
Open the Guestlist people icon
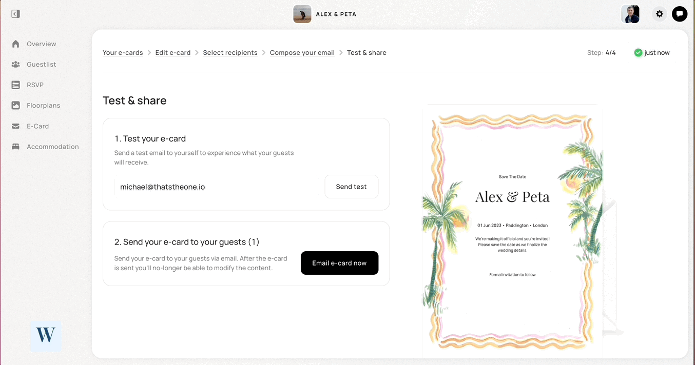click(16, 65)
